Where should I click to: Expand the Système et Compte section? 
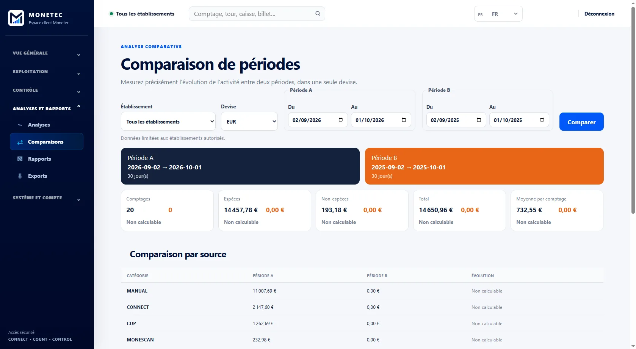[x=47, y=198]
